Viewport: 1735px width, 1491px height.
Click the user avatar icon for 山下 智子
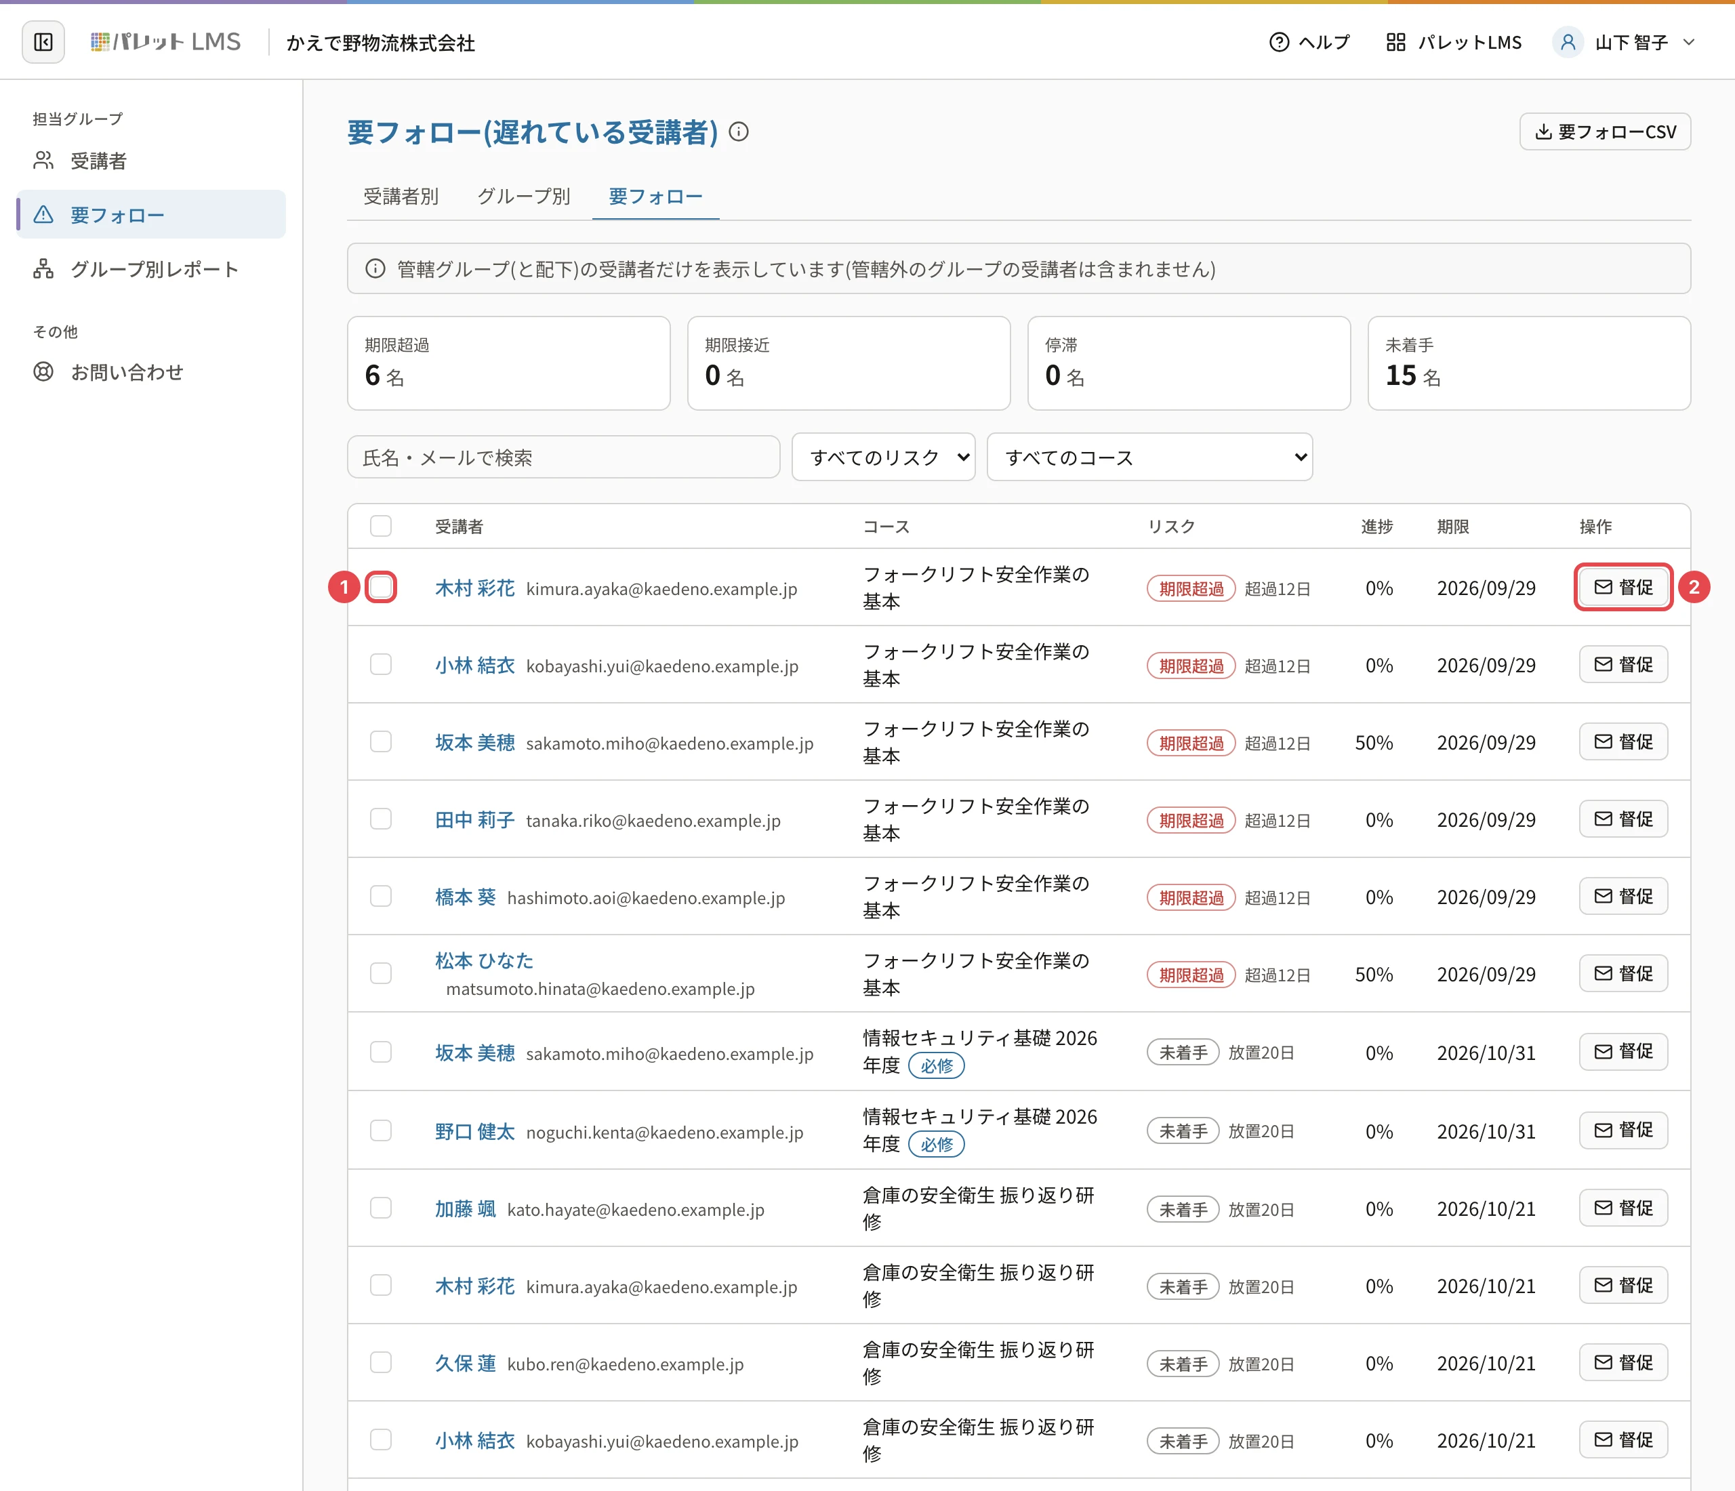[x=1567, y=42]
